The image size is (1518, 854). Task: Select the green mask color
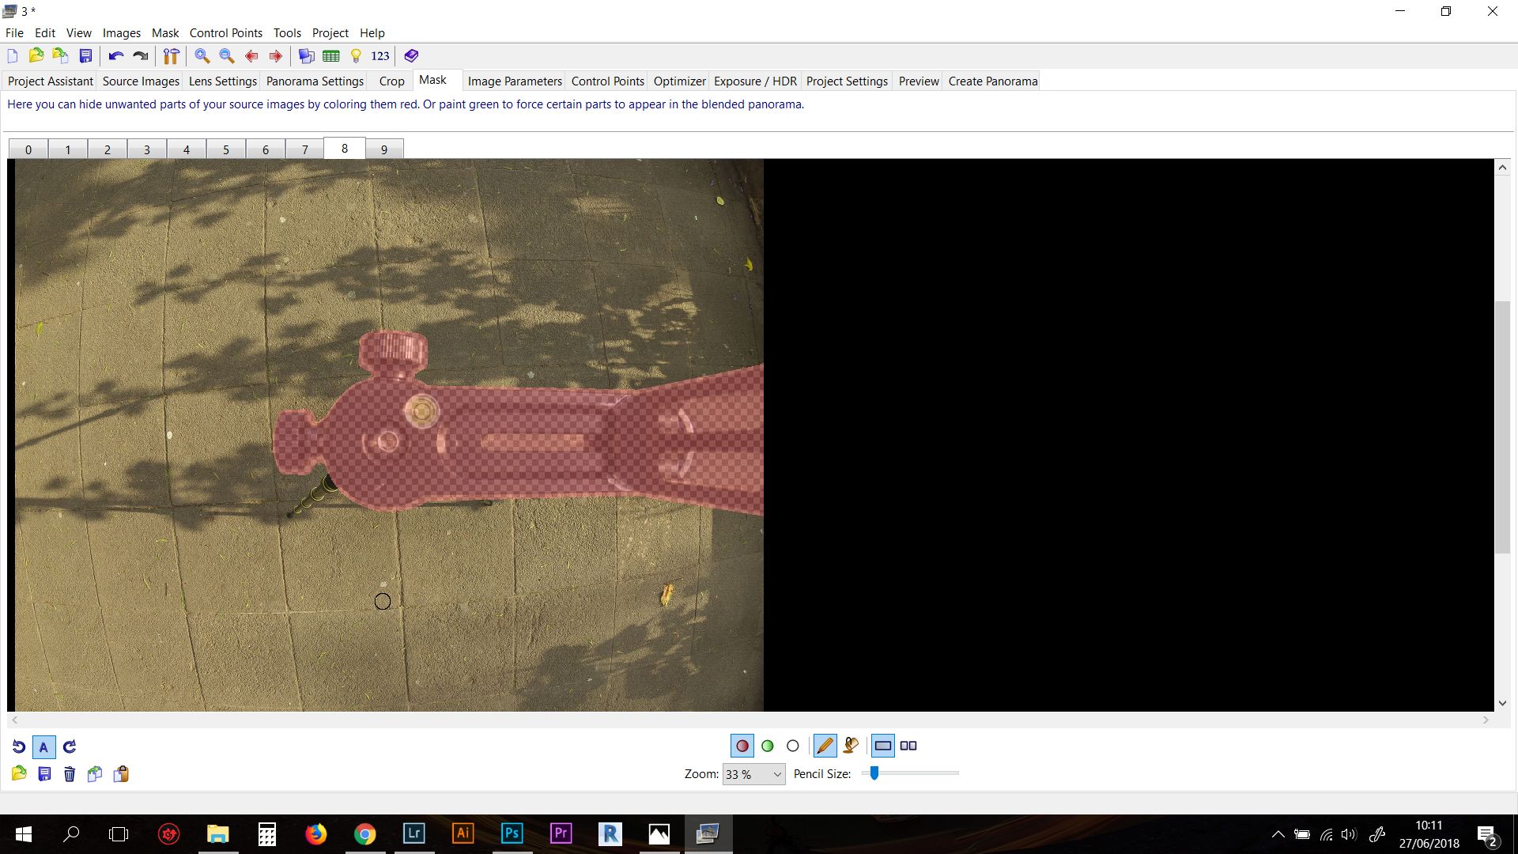point(767,746)
